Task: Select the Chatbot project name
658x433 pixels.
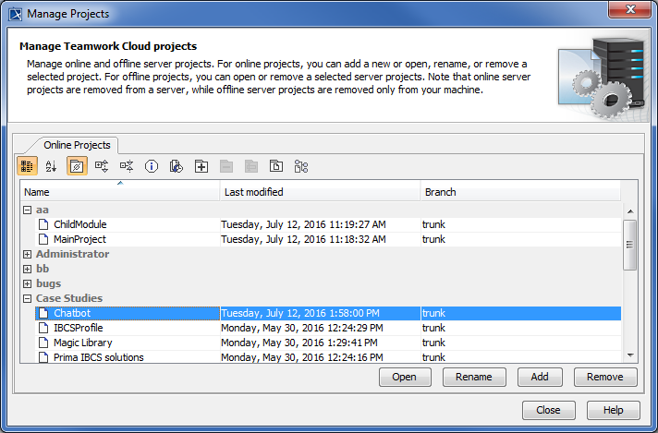Action: coord(72,313)
